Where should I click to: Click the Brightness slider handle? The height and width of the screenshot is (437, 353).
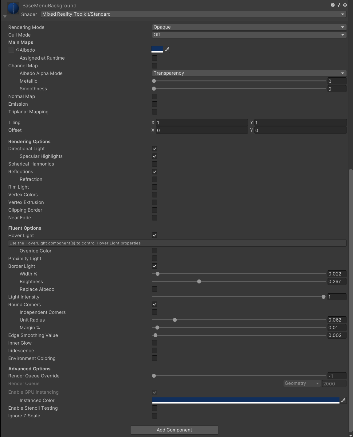click(x=199, y=282)
